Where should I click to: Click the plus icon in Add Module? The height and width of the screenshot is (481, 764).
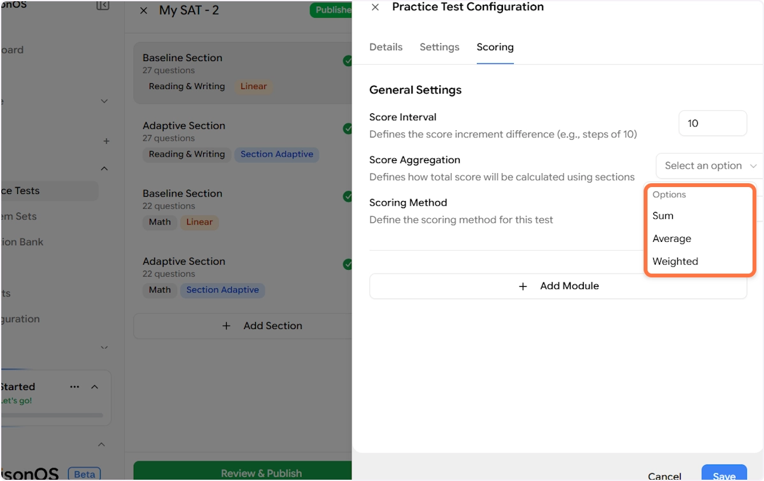(x=523, y=286)
